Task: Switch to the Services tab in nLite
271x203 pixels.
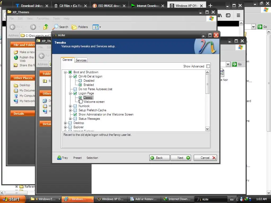Action: click(81, 60)
